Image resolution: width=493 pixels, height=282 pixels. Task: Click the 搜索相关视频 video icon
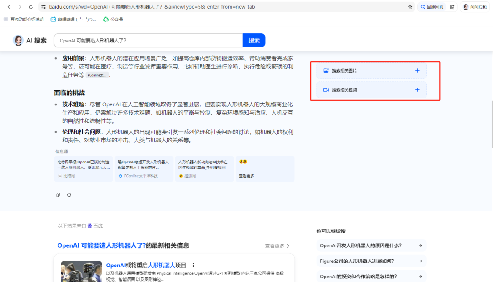point(326,89)
